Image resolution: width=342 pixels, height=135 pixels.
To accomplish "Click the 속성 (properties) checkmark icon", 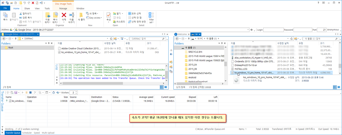I will pos(109,15).
